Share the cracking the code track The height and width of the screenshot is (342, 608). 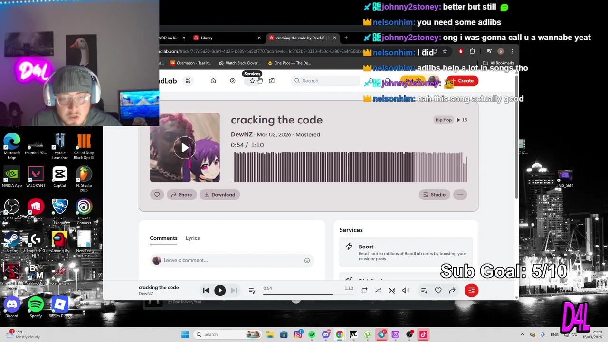pyautogui.click(x=181, y=195)
